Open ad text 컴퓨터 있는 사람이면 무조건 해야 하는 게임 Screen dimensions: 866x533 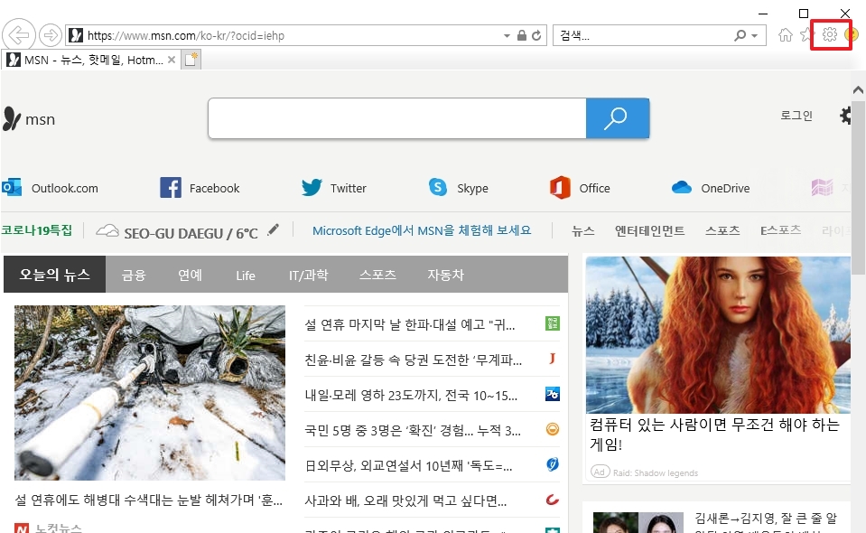714,435
